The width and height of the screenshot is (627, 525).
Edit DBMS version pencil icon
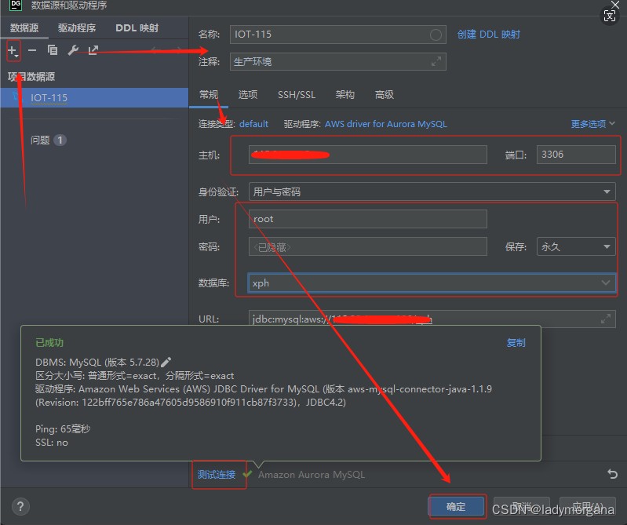pos(166,362)
